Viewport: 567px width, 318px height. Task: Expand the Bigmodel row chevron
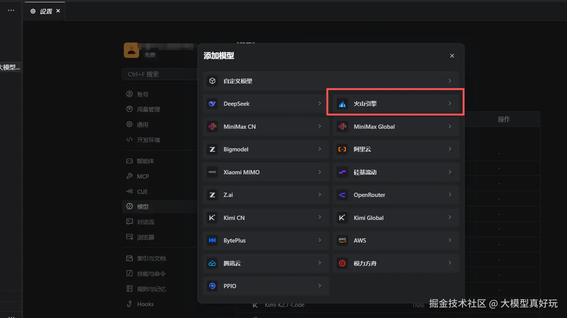click(320, 149)
